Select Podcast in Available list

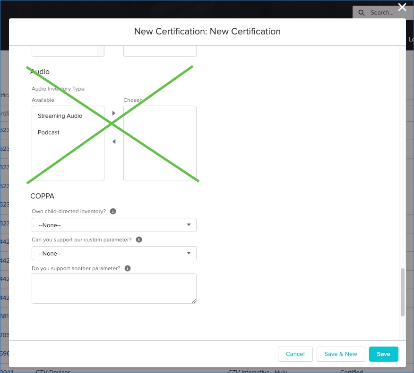pyautogui.click(x=49, y=133)
